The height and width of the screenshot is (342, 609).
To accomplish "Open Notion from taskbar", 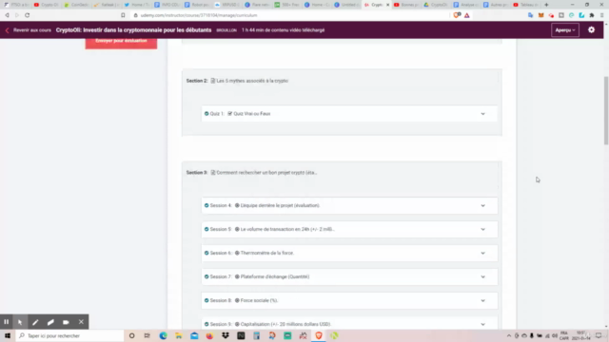I will (x=241, y=335).
